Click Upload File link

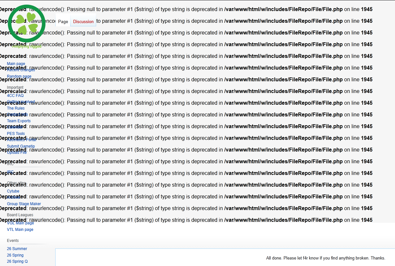[17, 153]
